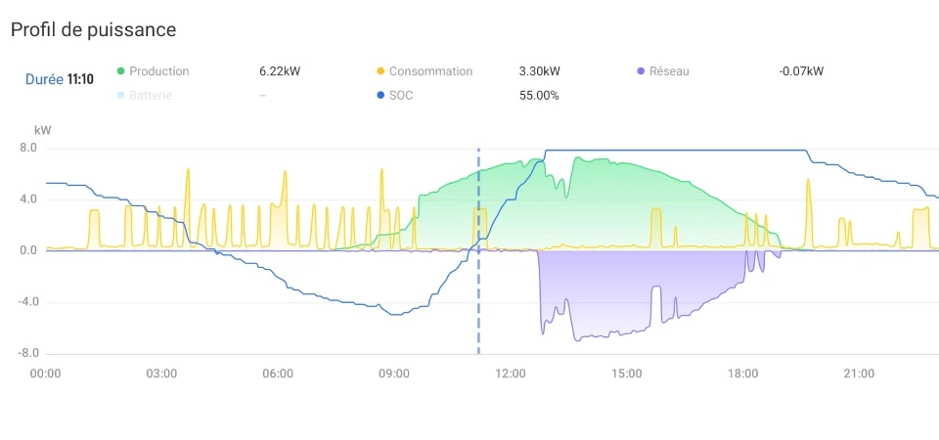939x440 pixels.
Task: Toggle the yellow Consommation legend dot
Action: point(380,71)
